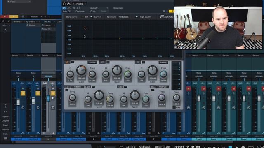Toggle High quality option
The image size is (264, 148).
point(137,17)
